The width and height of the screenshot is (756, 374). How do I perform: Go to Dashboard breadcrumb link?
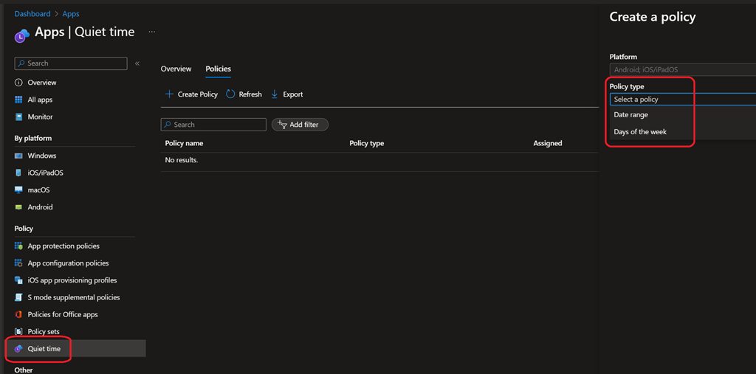[32, 14]
